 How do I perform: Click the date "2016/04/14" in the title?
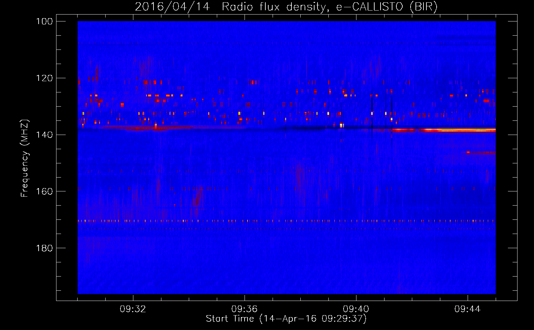click(x=172, y=7)
